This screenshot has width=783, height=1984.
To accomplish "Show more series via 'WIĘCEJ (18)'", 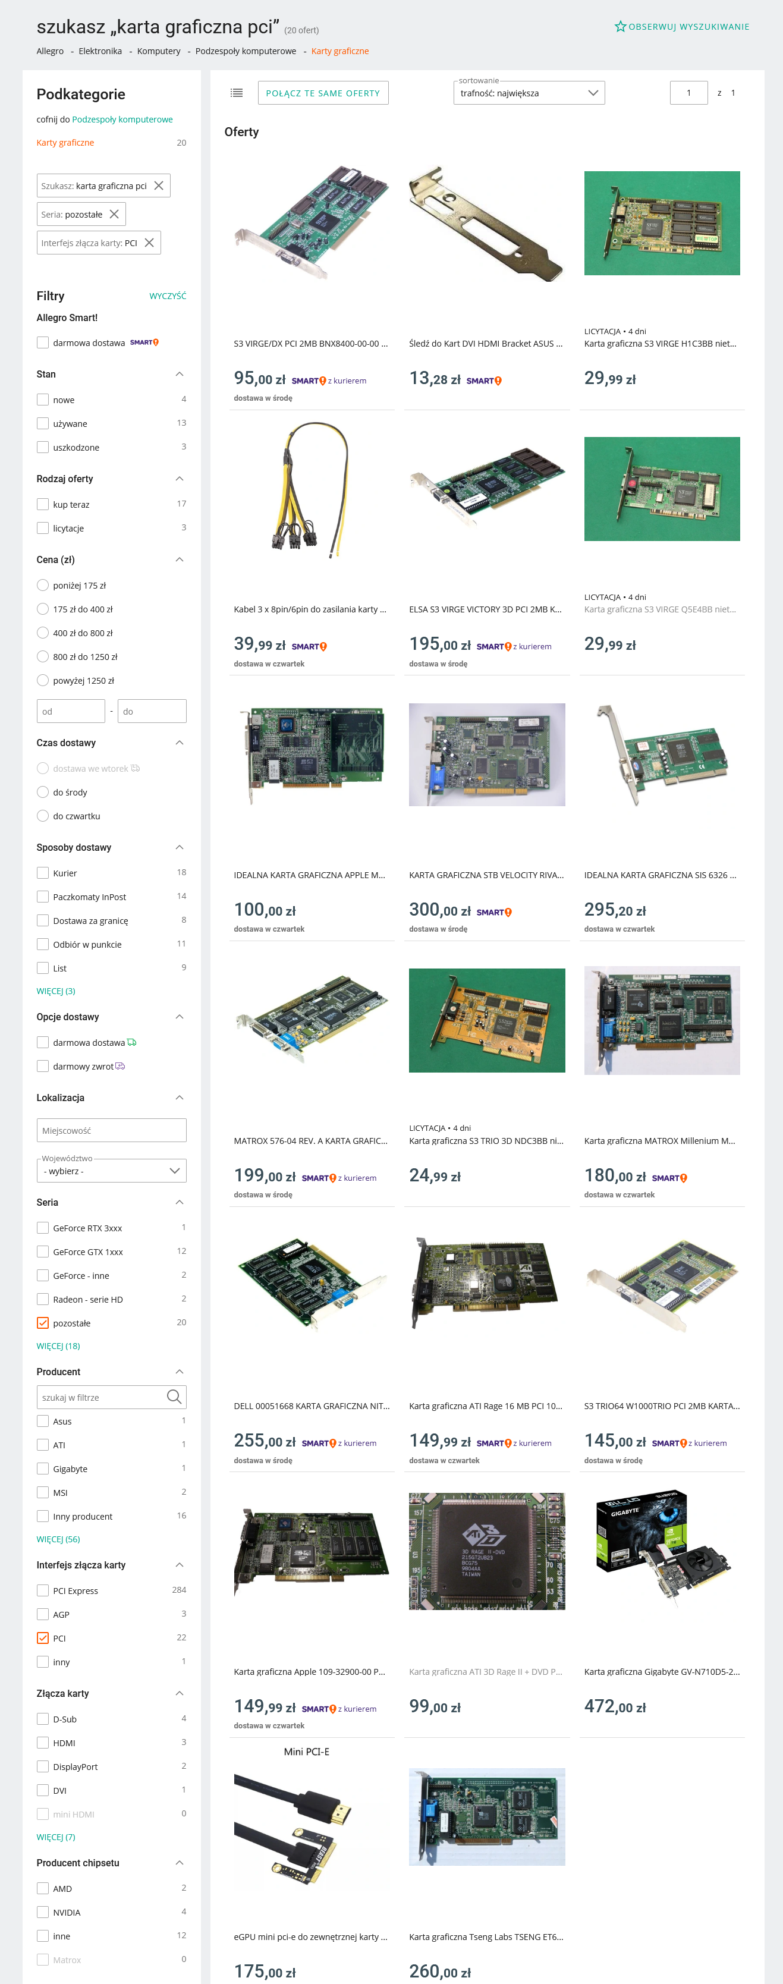I will [x=58, y=1346].
